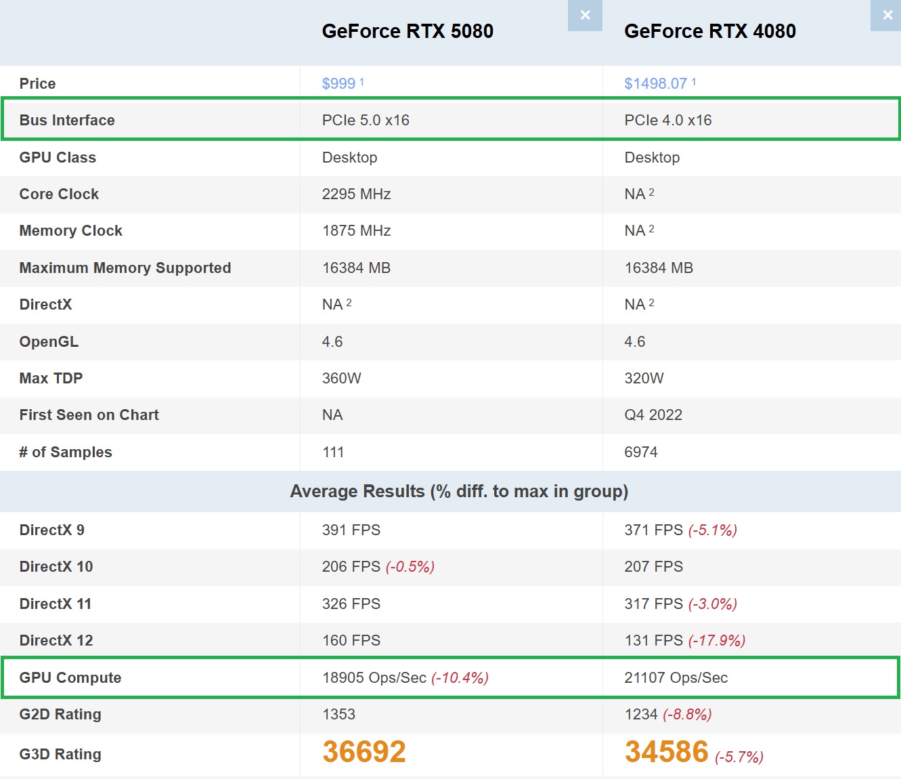Select the DirectX 10 row label

coord(56,566)
